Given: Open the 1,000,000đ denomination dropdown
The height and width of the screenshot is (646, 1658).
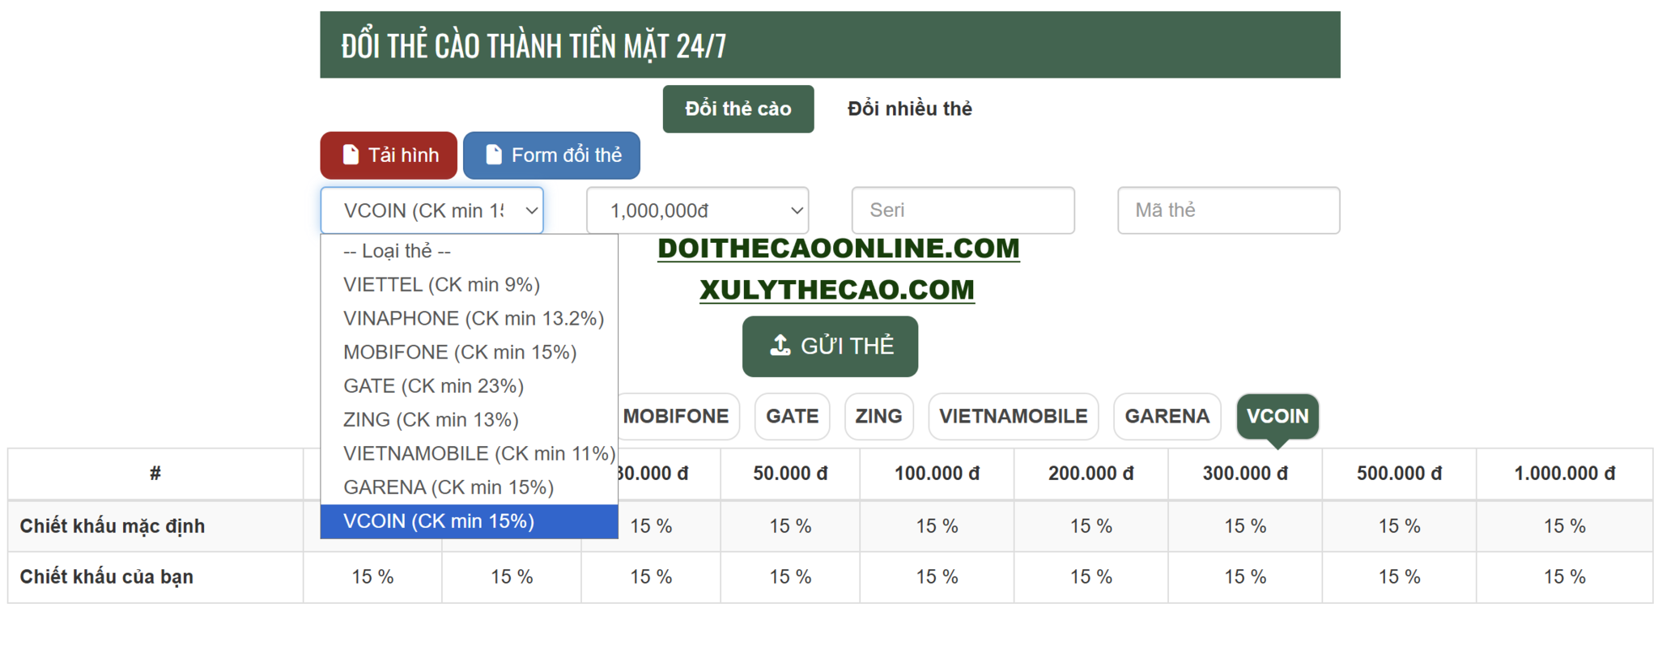Looking at the screenshot, I should pyautogui.click(x=697, y=210).
